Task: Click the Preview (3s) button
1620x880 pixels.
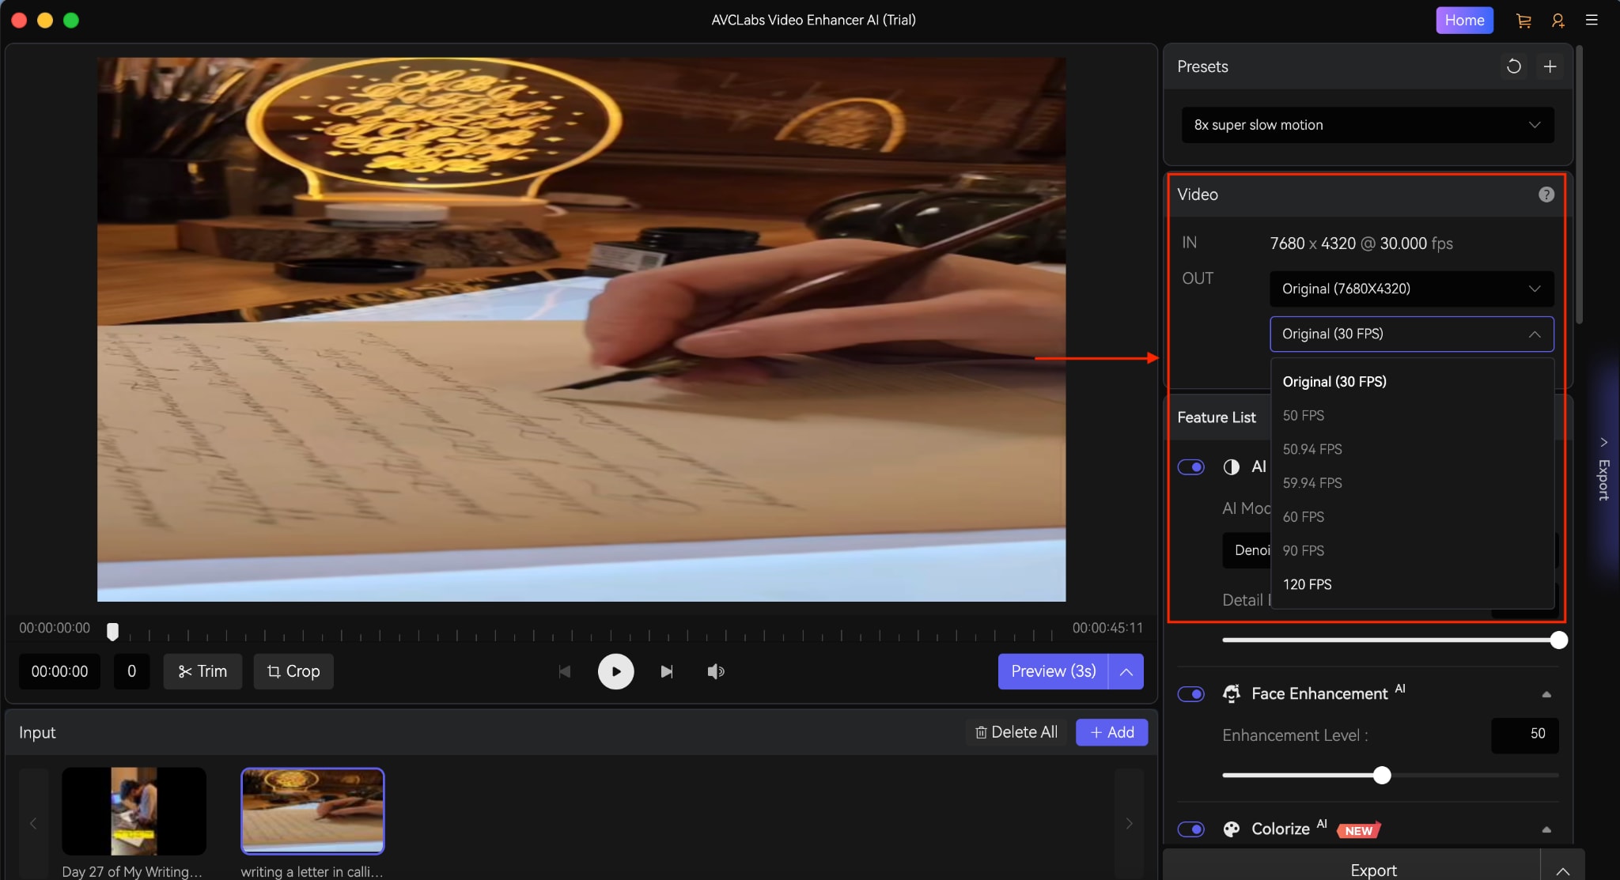Action: (x=1052, y=671)
